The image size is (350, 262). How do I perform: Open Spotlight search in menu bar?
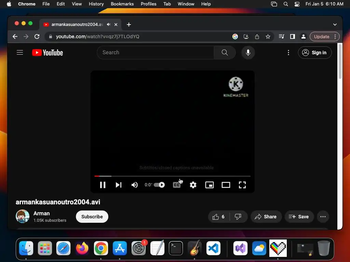tap(285, 4)
